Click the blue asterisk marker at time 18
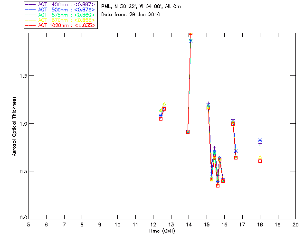The height and width of the screenshot is (243, 304). [x=260, y=140]
